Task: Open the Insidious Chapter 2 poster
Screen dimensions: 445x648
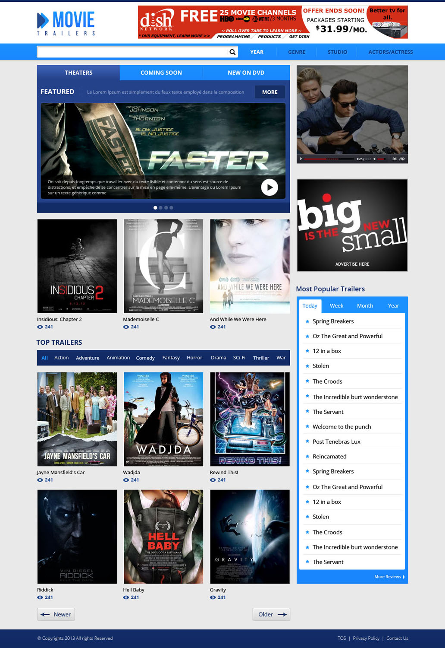Action: 77,266
